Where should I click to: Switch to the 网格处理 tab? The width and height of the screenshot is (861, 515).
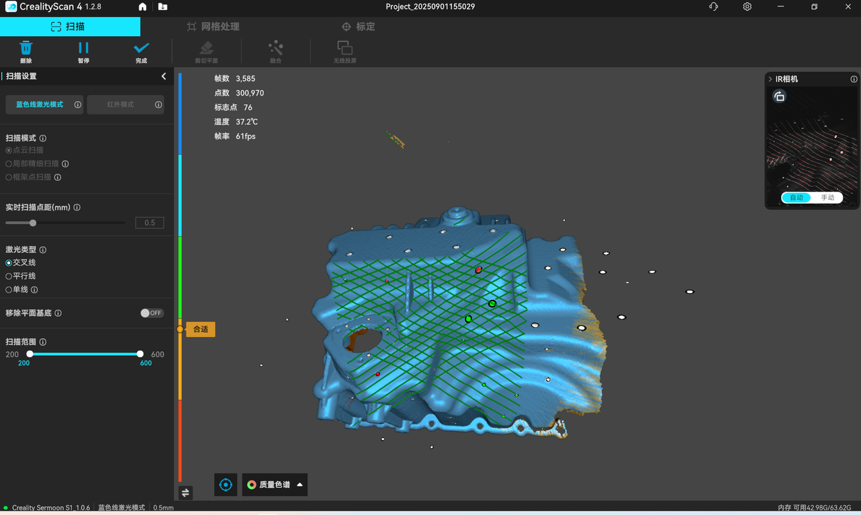pyautogui.click(x=213, y=27)
